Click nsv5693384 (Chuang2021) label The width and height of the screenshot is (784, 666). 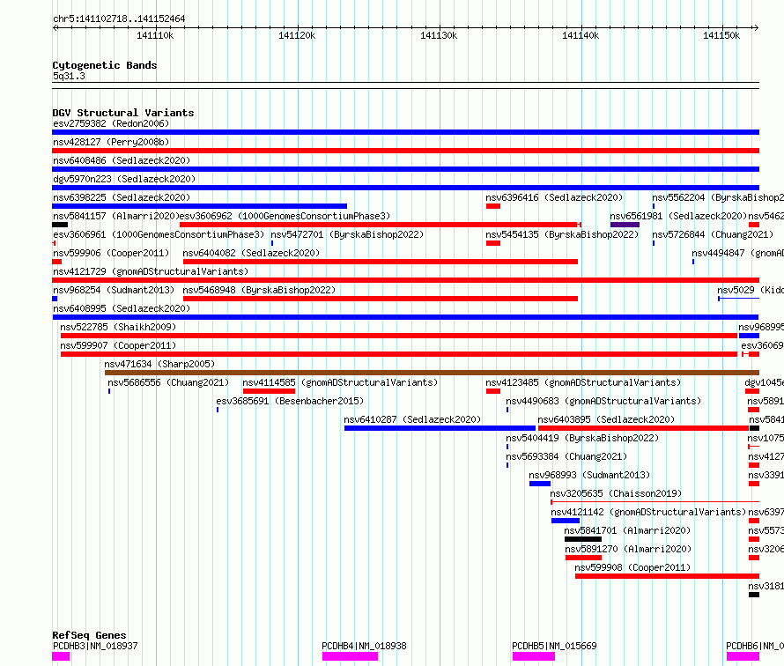[x=566, y=456]
